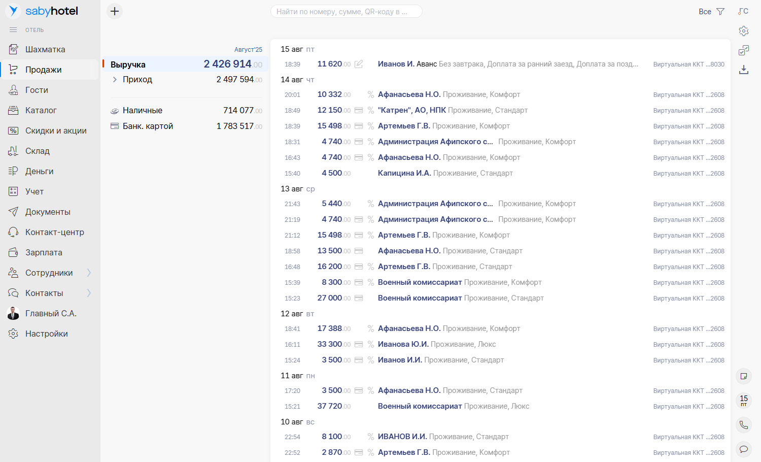761x462 pixels.
Task: Click the sticky notes icon
Action: (x=744, y=376)
